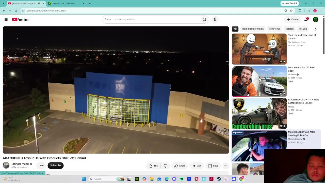Go to YouTube Premium home logo
Screen dimensions: 325x183
[21, 20]
